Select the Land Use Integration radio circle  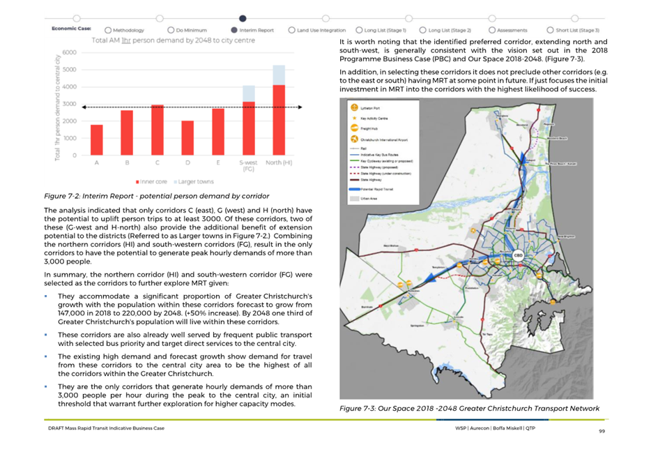pyautogui.click(x=291, y=30)
